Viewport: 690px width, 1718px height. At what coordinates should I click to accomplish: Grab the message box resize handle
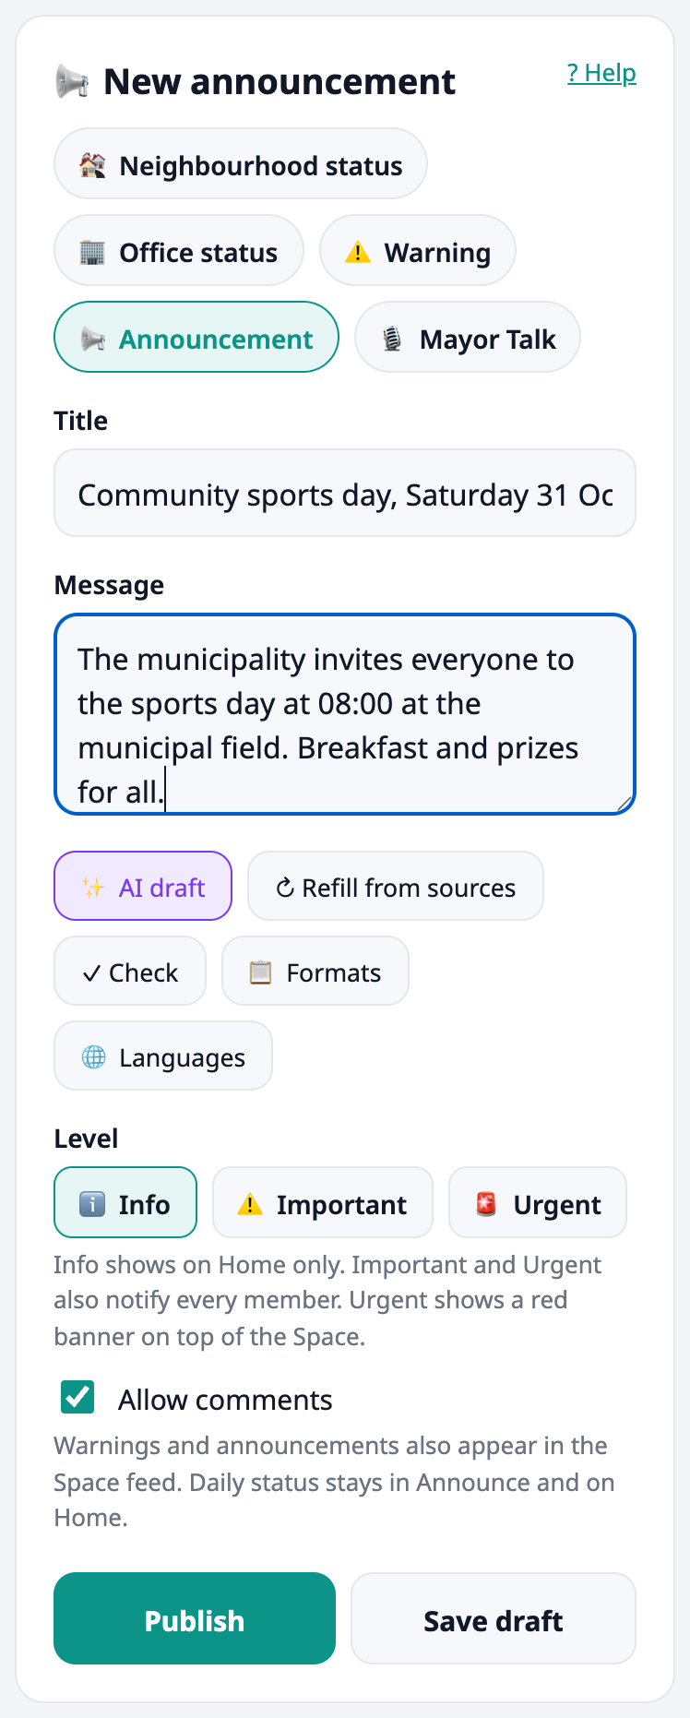625,804
